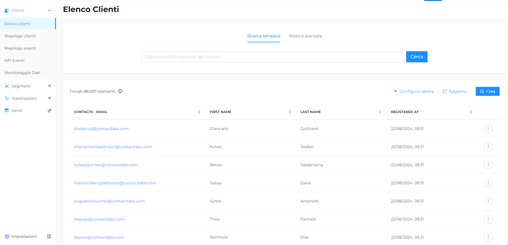The width and height of the screenshot is (508, 245).
Task: Click the CONTACTS - EMAIL column header
Action: point(91,112)
